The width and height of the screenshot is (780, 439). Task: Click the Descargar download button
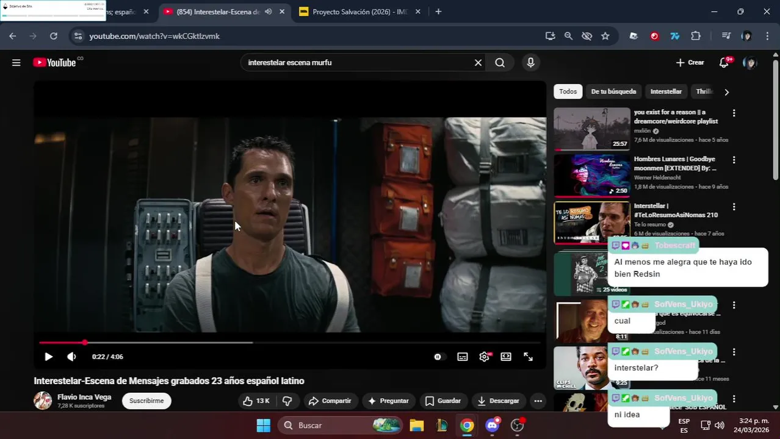499,401
